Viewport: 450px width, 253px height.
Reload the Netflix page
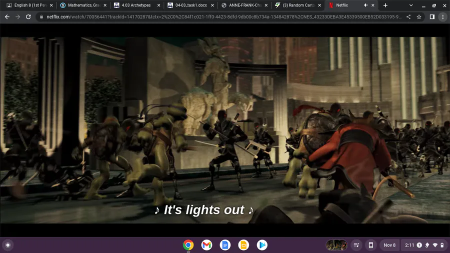point(28,17)
